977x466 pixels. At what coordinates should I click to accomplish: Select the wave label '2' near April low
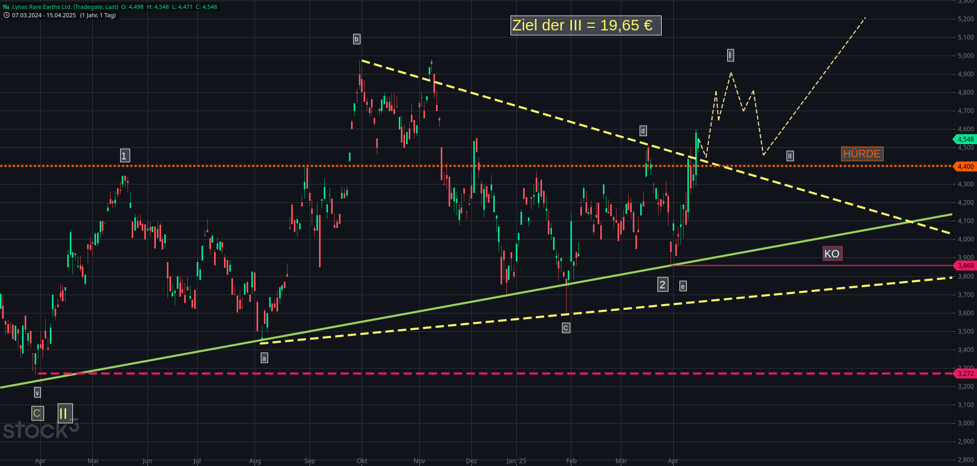(x=663, y=285)
